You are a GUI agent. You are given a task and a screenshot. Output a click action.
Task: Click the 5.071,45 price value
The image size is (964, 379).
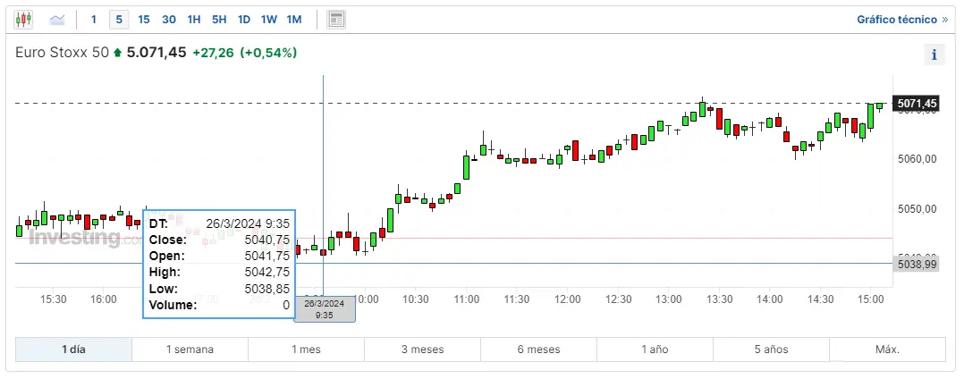click(156, 53)
